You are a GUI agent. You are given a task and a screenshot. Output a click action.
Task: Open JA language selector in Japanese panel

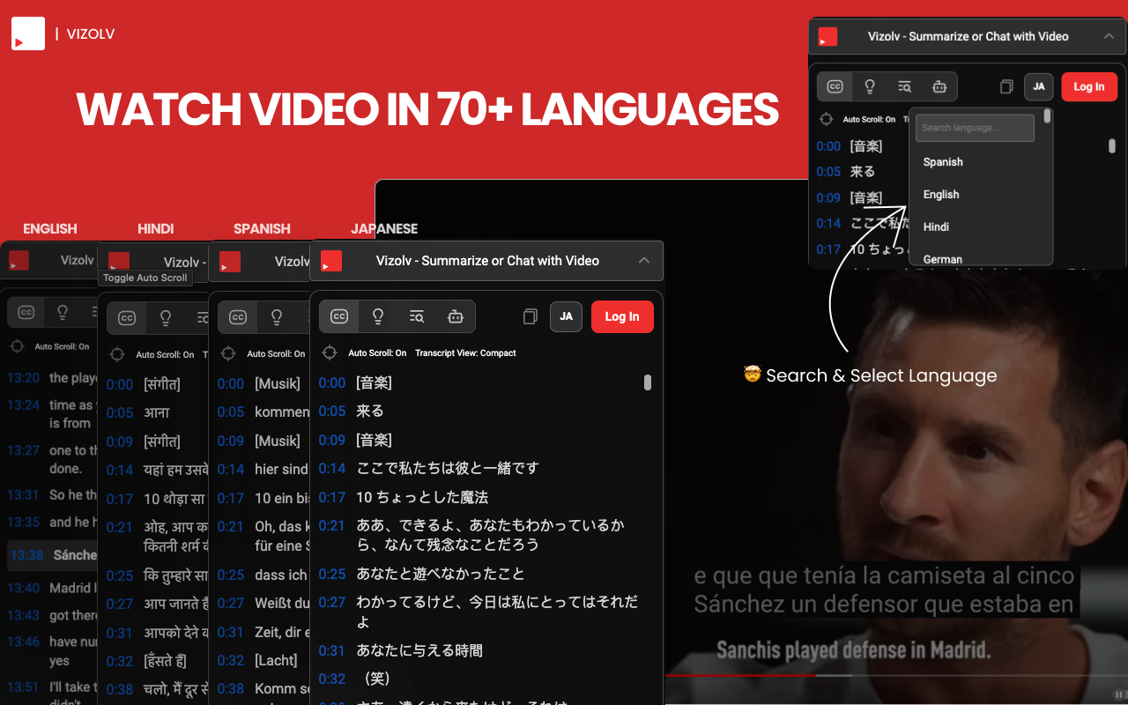click(x=566, y=316)
